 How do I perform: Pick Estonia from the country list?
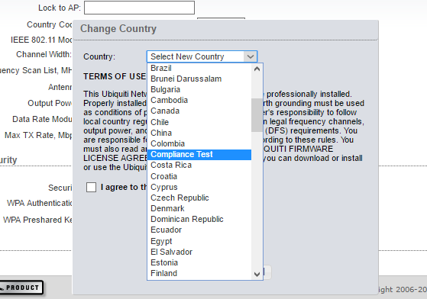pyautogui.click(x=199, y=262)
